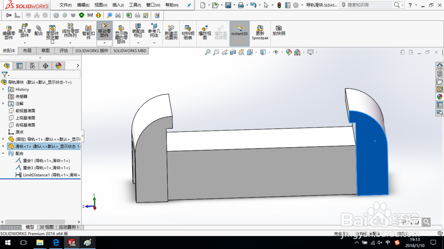Click the Edit Component (编辑零部件) tool
The image size is (444, 249).
click(x=9, y=33)
